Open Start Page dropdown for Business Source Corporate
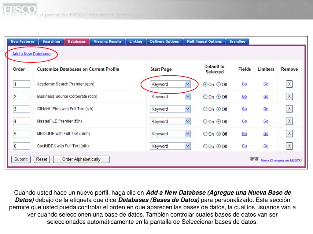The width and height of the screenshot is (313, 234). [x=170, y=97]
